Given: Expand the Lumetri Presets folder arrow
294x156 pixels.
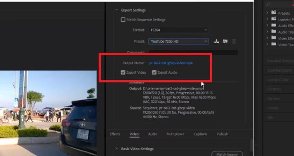Looking at the screenshot, I should [267, 19].
